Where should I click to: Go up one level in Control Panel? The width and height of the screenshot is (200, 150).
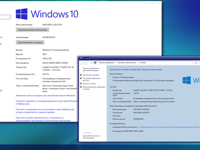(x=92, y=63)
